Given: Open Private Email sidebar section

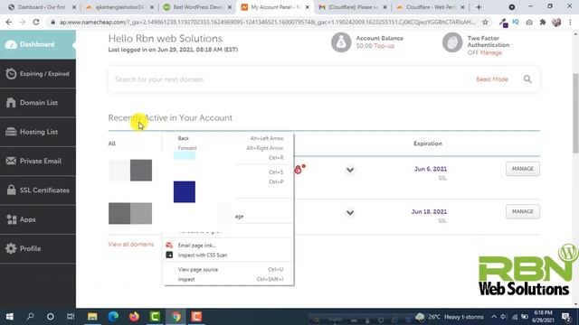Looking at the screenshot, I should click(38, 161).
